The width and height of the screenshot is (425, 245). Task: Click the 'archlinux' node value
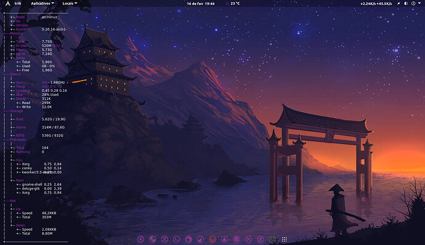(x=50, y=17)
